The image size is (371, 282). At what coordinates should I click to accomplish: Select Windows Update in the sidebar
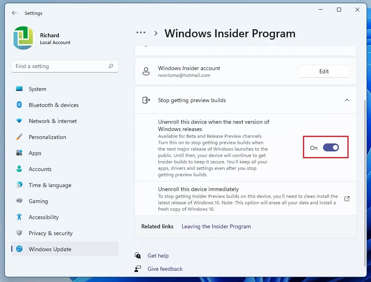(50, 249)
